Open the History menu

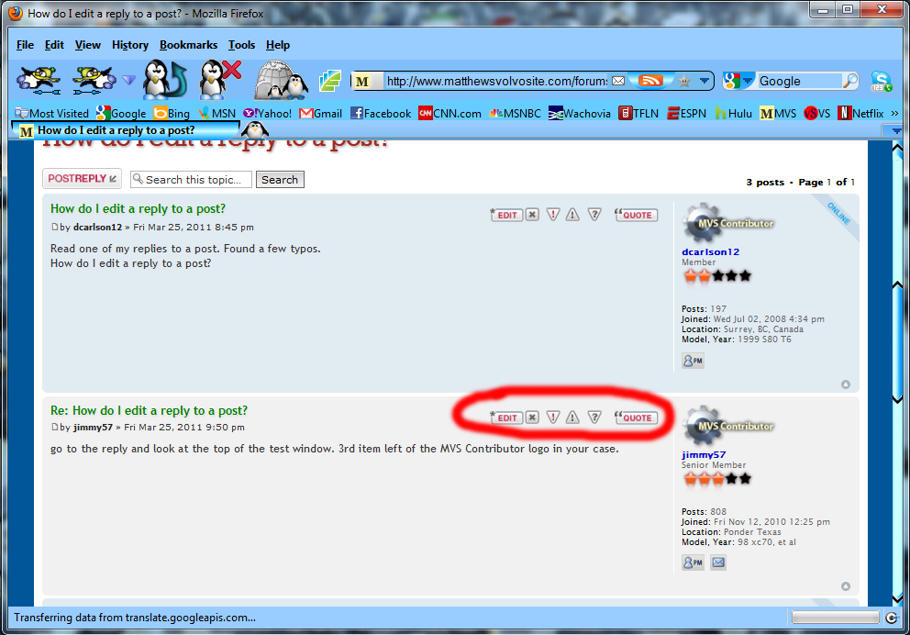(x=129, y=45)
